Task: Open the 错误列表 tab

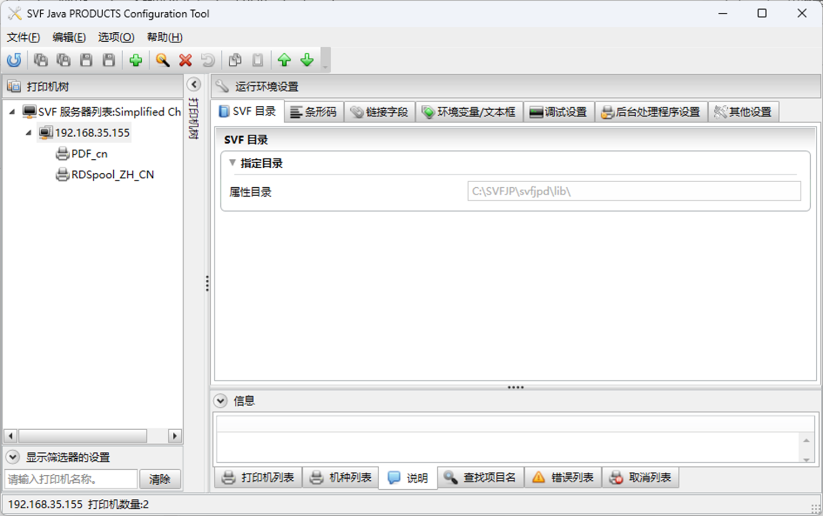Action: 563,478
